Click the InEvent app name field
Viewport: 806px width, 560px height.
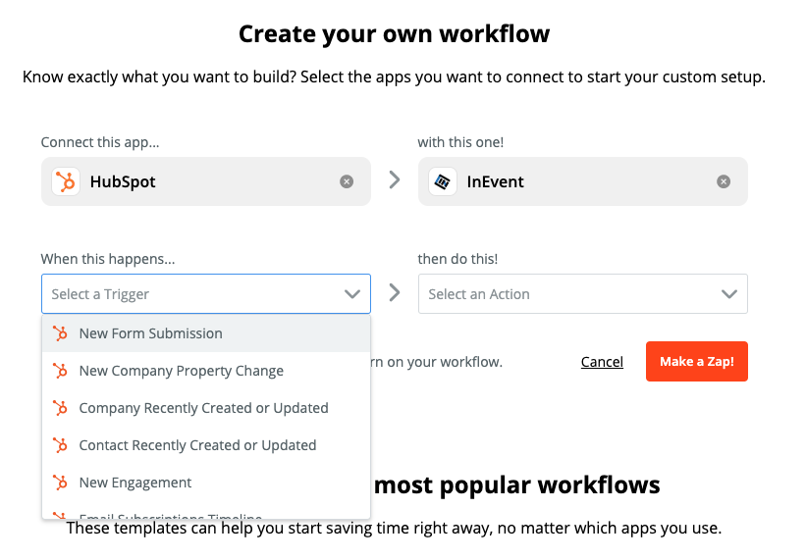coord(583,181)
